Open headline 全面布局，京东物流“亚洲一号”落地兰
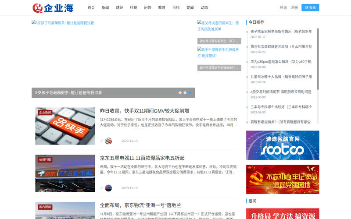351x219 pixels. (x=140, y=205)
